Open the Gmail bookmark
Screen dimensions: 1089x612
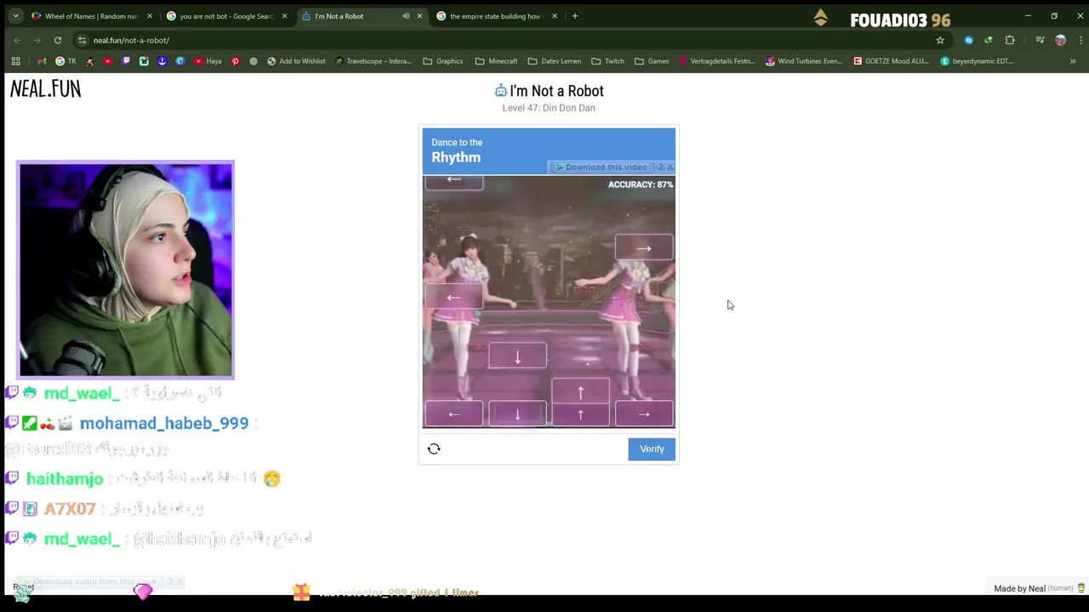[42, 61]
